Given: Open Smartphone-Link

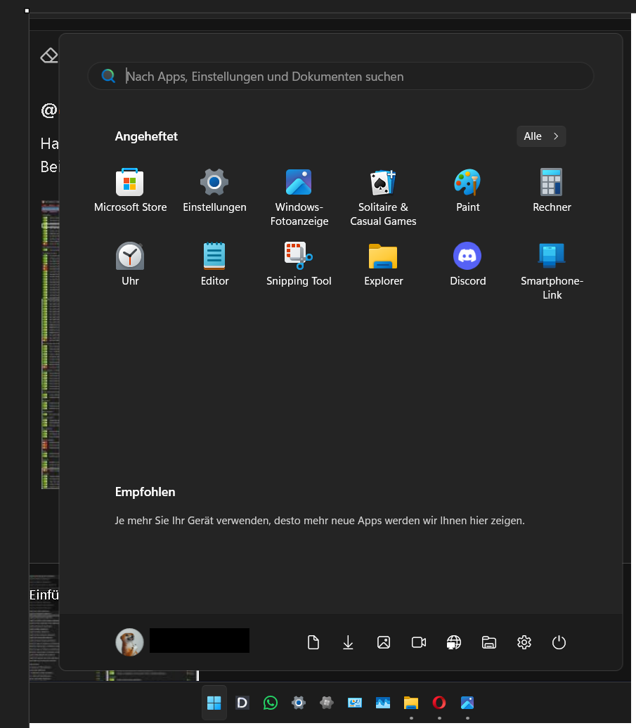Looking at the screenshot, I should (x=552, y=271).
